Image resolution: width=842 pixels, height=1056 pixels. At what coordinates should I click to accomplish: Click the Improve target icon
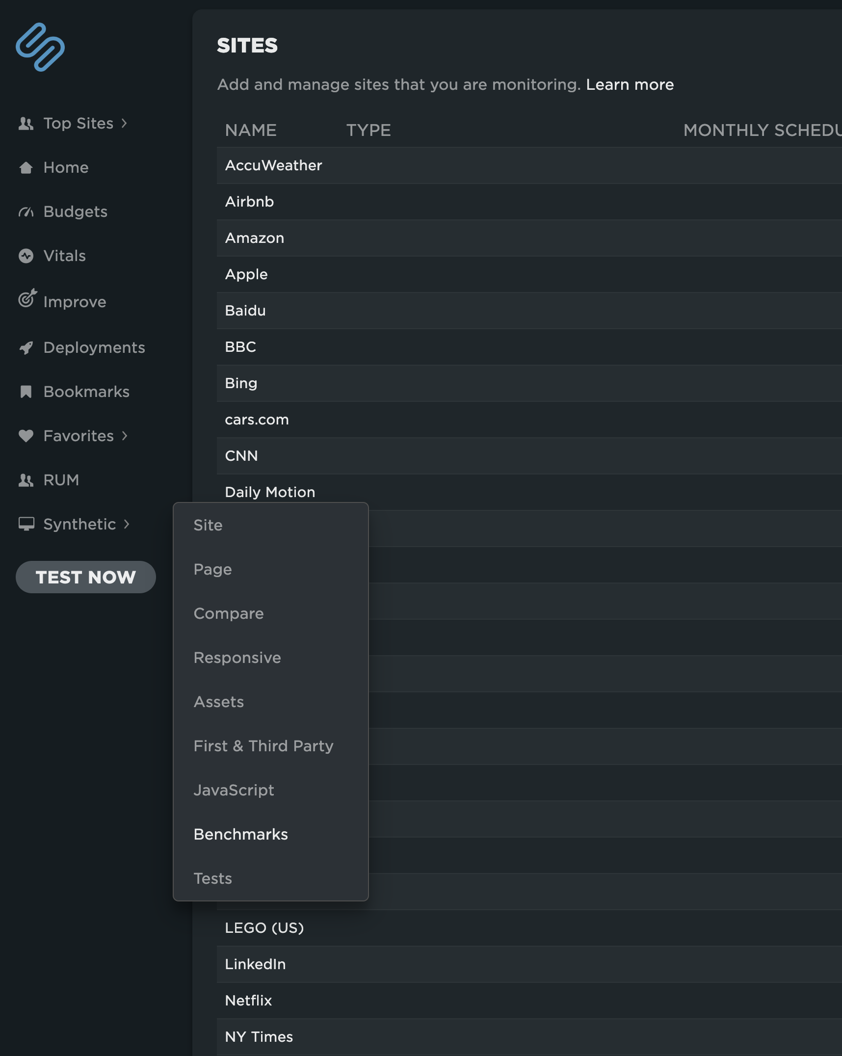click(27, 298)
